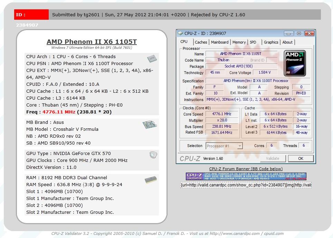Image resolution: width=333 pixels, height=238 pixels.
Task: Minimize the CPU-Z window
Action: [x=289, y=34]
